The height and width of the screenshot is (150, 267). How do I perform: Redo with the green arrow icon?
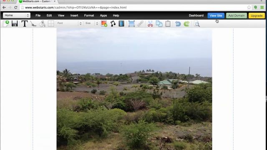click(x=186, y=24)
